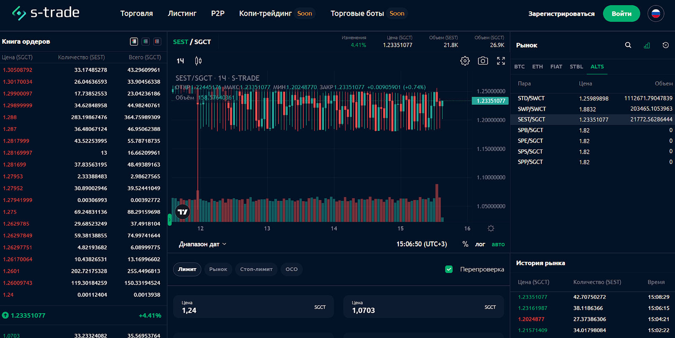Select the Стоп-лимит order type tab
675x338 pixels.
pos(256,269)
